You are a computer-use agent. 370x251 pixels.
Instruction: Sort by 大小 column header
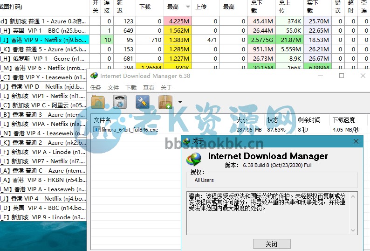coord(242,120)
